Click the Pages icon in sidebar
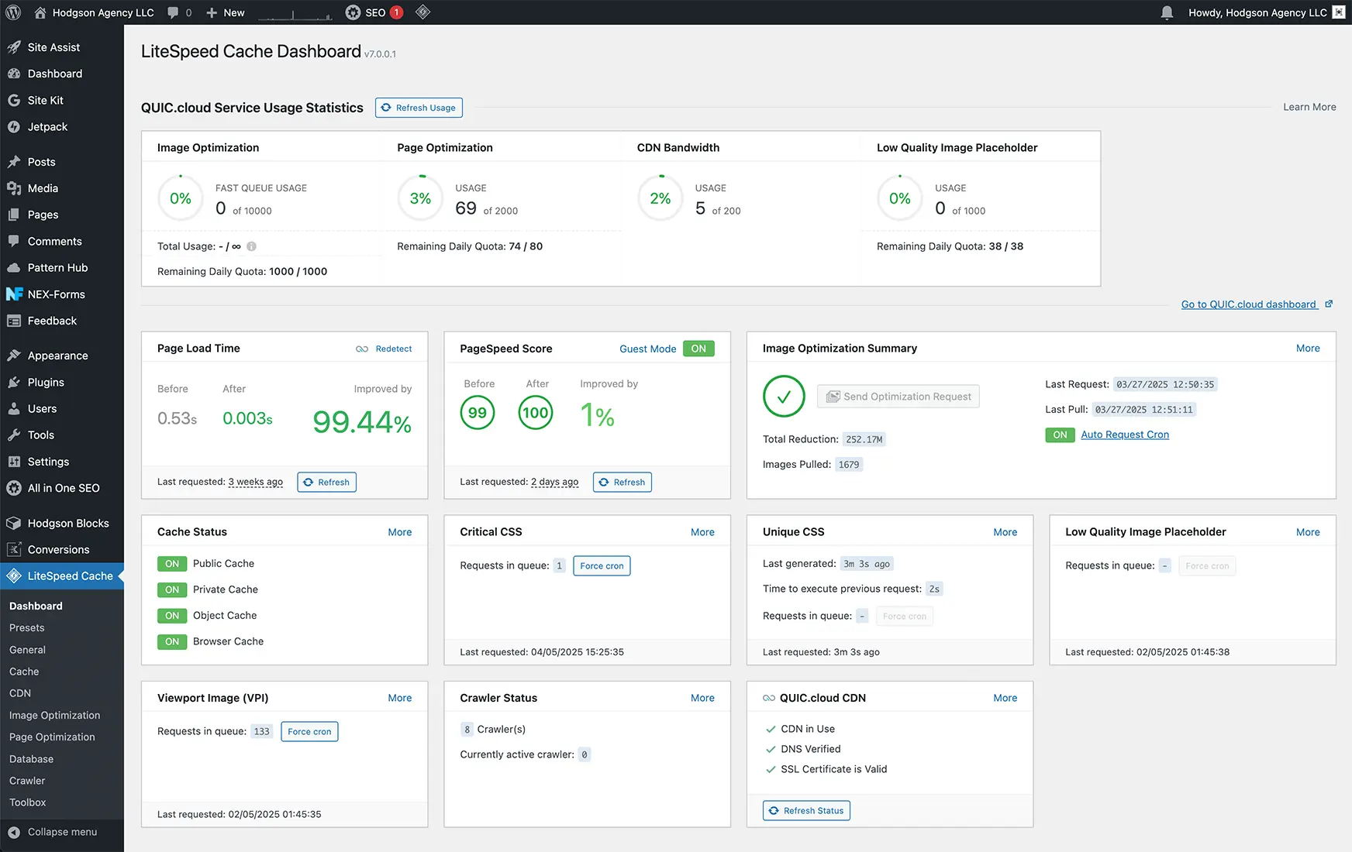Viewport: 1352px width, 852px height. (x=14, y=215)
